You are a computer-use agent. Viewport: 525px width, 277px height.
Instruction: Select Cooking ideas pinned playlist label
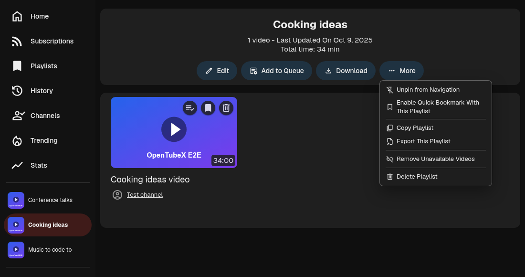[x=48, y=225]
